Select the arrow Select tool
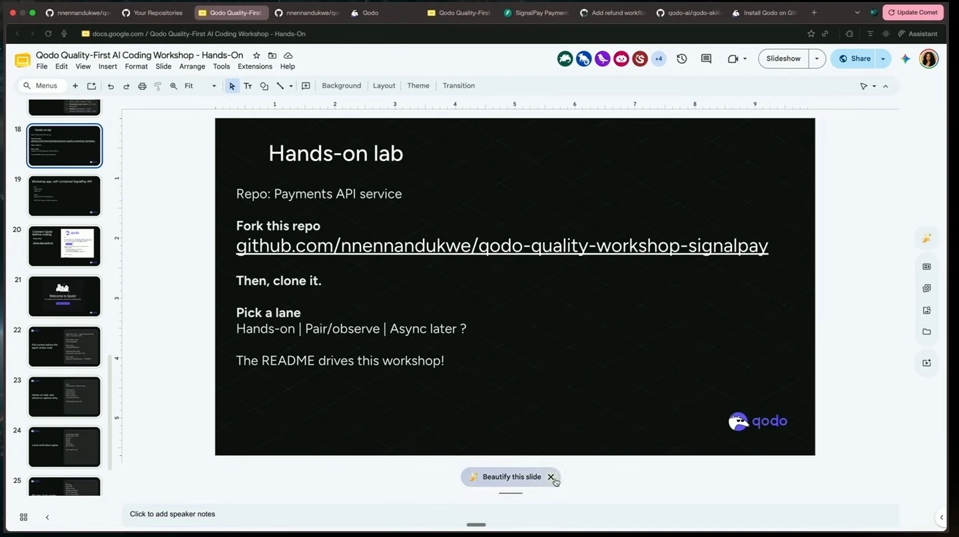The height and width of the screenshot is (537, 959). (x=232, y=86)
